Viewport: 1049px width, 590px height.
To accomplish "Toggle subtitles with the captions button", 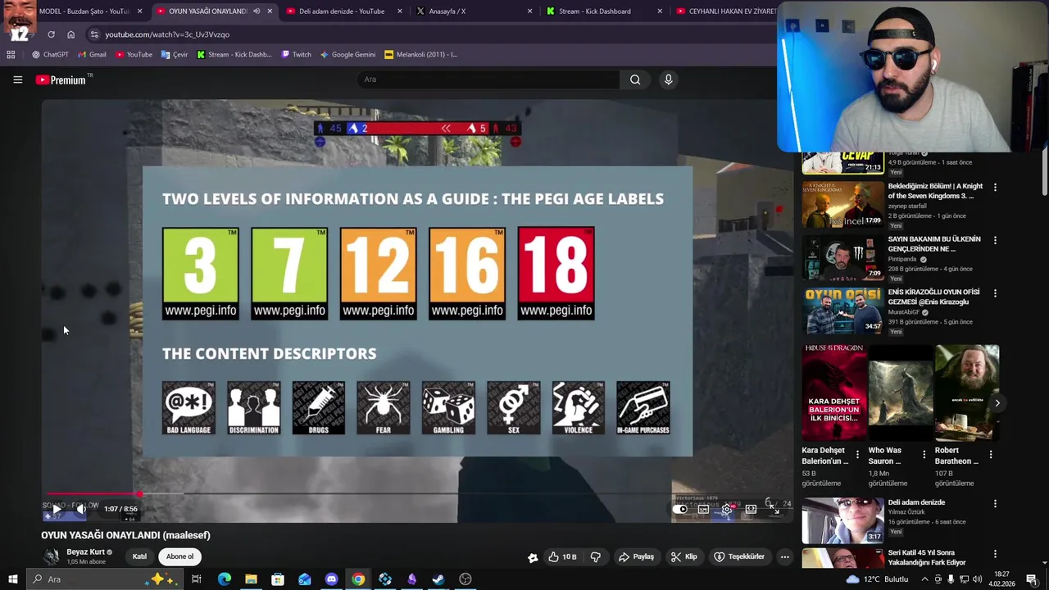I will [703, 509].
